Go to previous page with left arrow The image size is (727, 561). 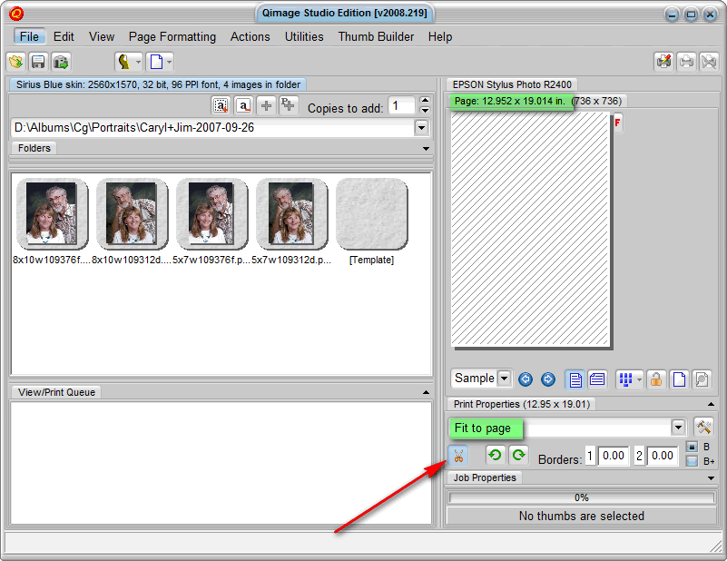(526, 379)
